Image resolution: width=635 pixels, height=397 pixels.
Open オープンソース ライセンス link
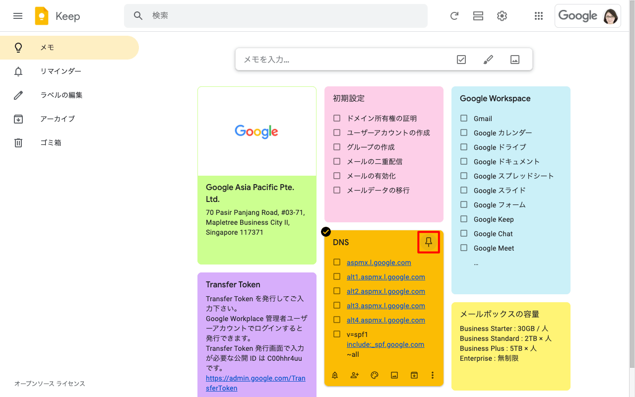(50, 384)
